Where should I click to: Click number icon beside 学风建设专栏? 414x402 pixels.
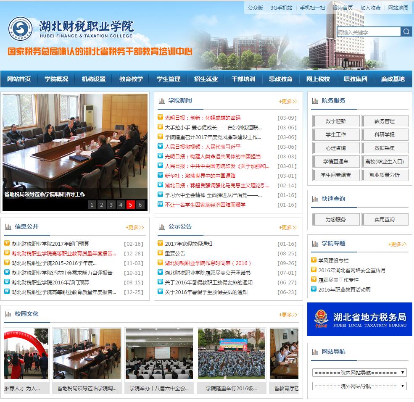(x=314, y=260)
